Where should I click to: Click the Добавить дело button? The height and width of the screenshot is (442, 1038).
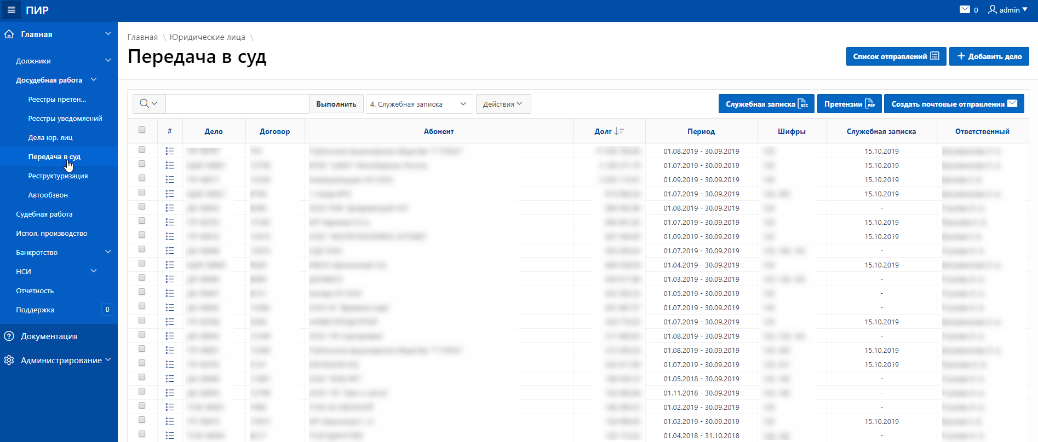coord(989,56)
